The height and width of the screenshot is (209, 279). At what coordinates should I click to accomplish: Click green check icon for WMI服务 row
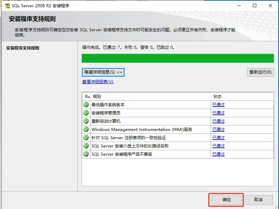tap(86, 129)
